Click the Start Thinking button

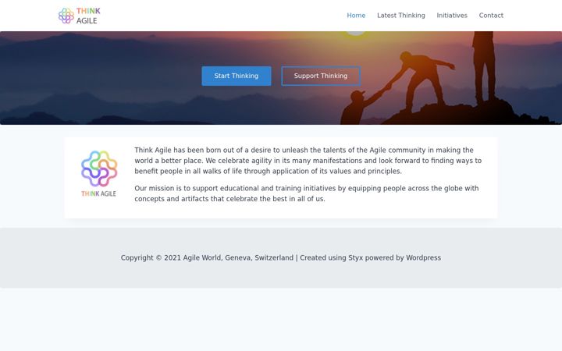(237, 76)
